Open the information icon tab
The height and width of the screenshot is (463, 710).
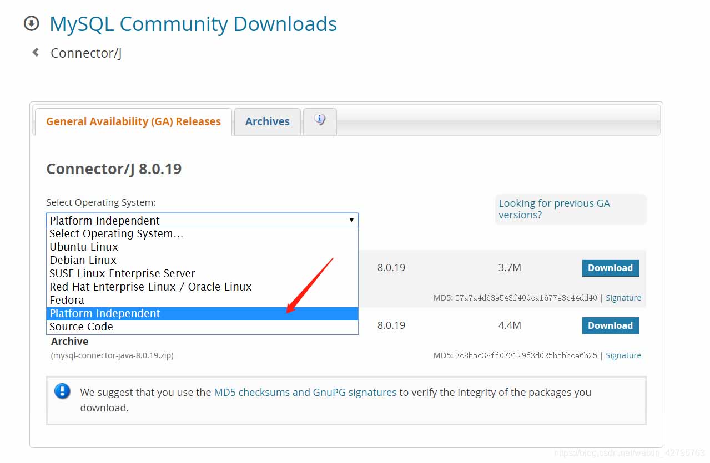click(x=320, y=120)
